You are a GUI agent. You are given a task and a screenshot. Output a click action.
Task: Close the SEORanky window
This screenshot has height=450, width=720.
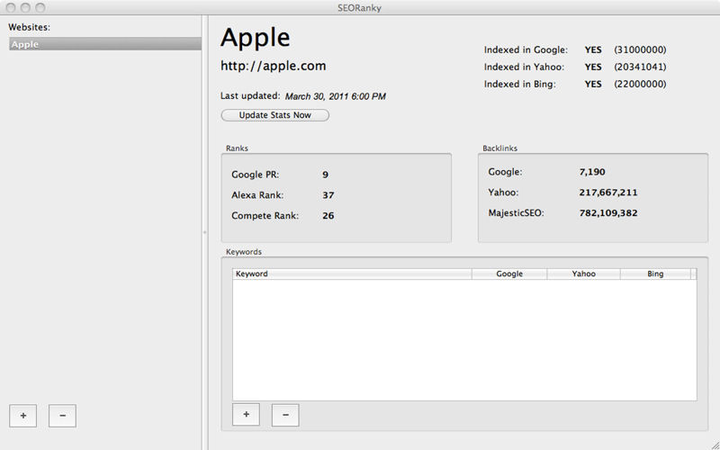11,7
